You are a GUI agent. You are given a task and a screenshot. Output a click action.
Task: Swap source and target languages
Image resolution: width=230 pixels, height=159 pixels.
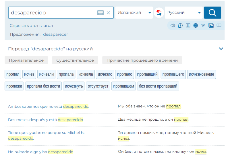point(159,13)
